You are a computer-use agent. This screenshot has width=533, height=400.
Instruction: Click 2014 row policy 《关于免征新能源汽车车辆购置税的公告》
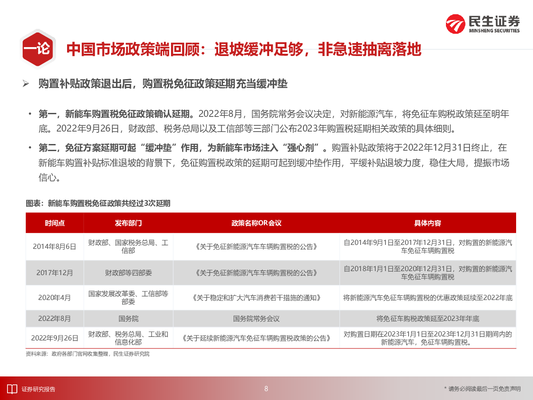tap(256, 246)
